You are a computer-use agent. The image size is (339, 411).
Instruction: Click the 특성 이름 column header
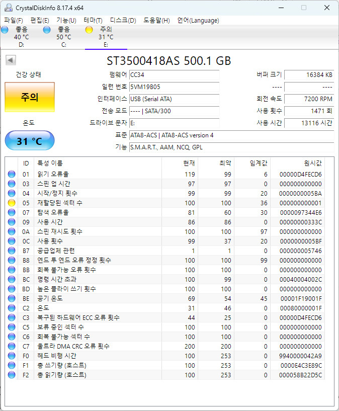coord(98,163)
